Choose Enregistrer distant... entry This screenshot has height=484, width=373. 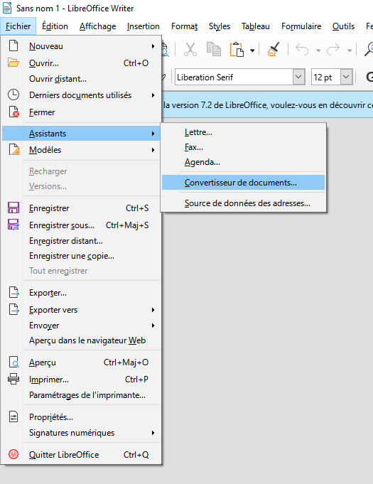tap(81, 241)
